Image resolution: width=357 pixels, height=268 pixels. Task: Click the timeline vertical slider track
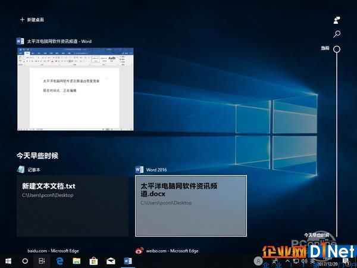coord(337,145)
